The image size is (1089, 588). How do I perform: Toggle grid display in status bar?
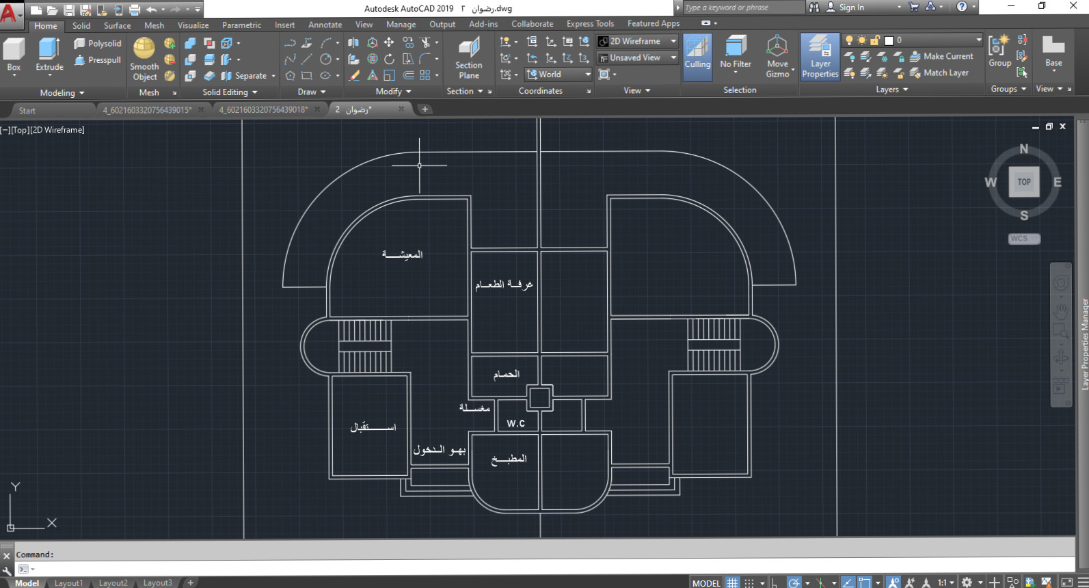tap(732, 583)
